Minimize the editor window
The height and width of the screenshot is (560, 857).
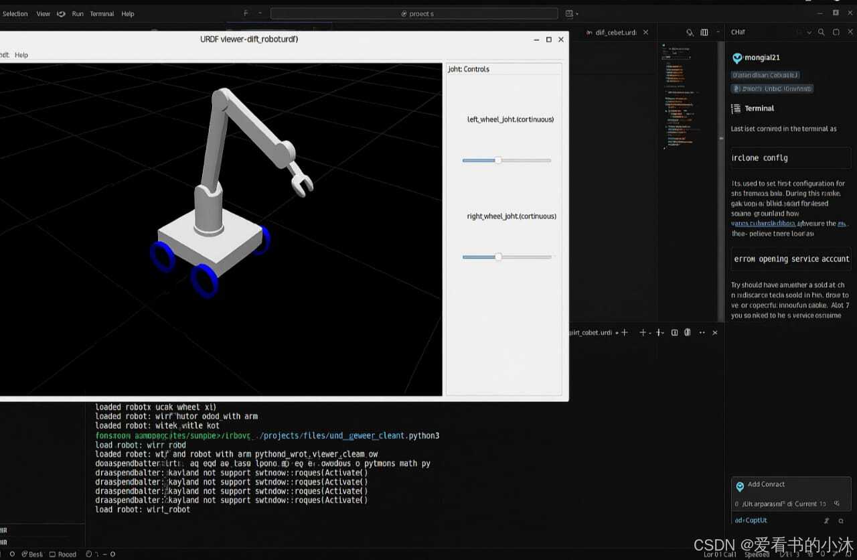pyautogui.click(x=821, y=13)
